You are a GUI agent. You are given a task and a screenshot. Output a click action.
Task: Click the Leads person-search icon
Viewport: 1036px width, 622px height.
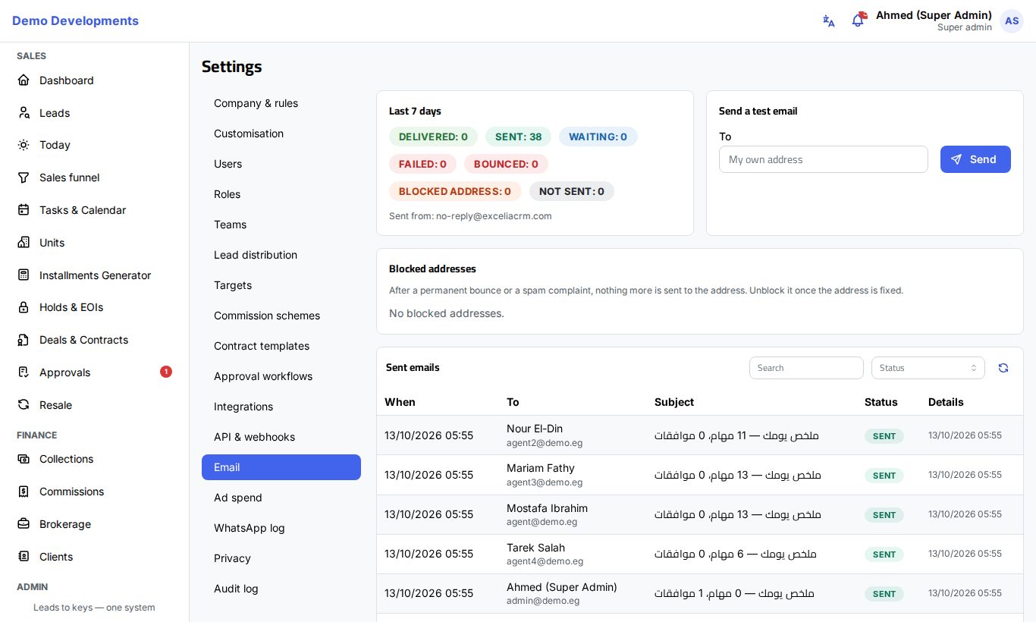pos(24,113)
